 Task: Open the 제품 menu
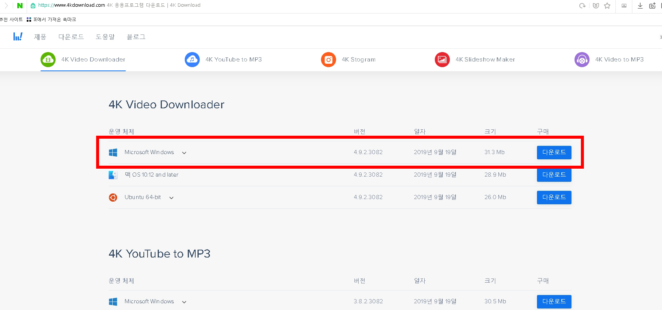coord(40,37)
